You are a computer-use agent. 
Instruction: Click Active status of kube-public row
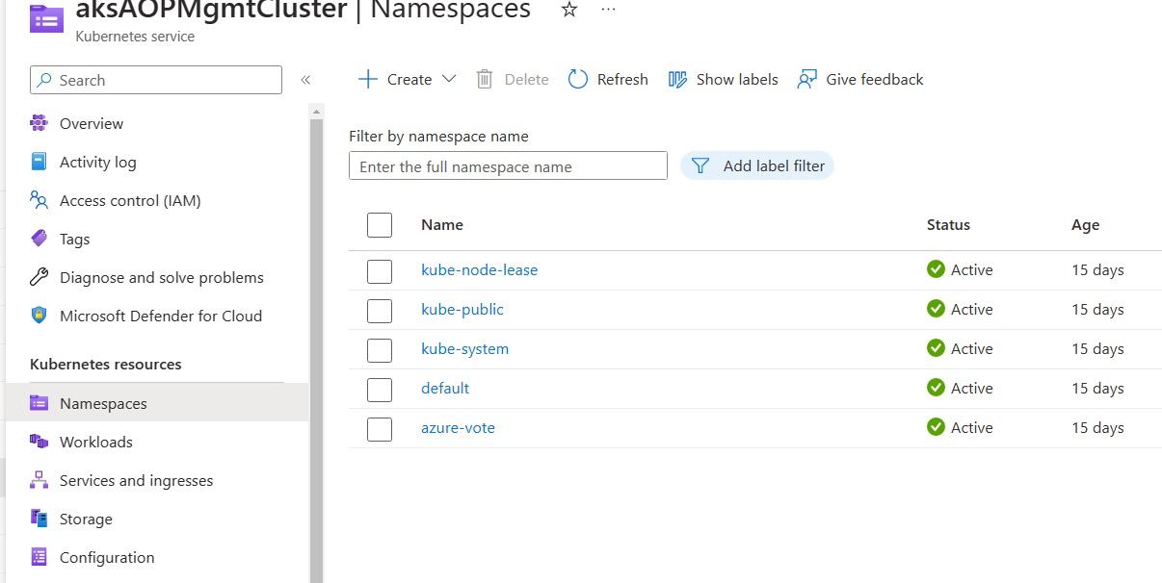(x=971, y=309)
